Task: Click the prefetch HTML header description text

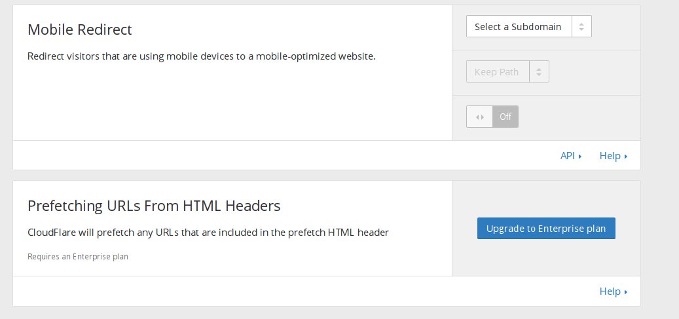Action: coord(208,233)
